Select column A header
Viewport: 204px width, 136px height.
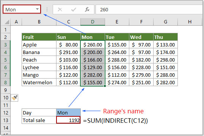click(16, 22)
